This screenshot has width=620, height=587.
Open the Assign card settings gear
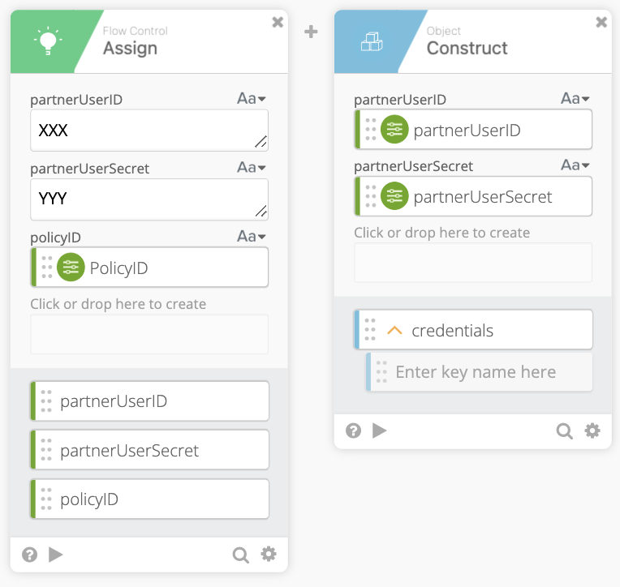pos(269,554)
